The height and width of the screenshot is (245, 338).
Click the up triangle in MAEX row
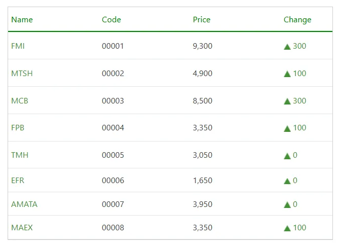287,228
